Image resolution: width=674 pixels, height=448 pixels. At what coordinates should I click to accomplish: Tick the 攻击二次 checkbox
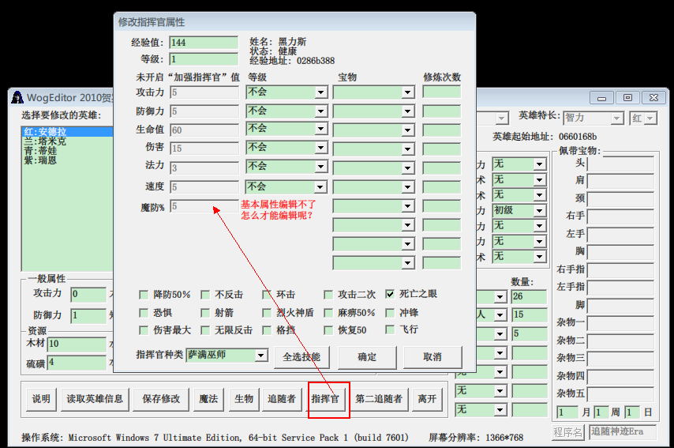328,295
